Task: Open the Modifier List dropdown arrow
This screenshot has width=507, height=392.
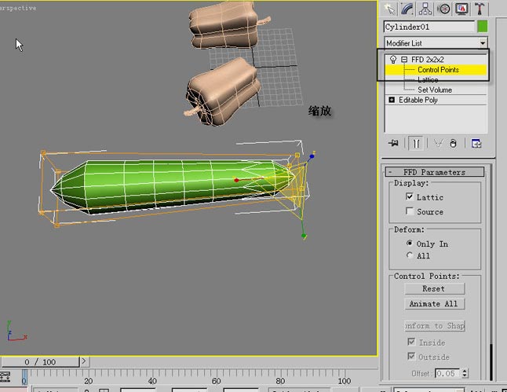Action: [x=483, y=43]
